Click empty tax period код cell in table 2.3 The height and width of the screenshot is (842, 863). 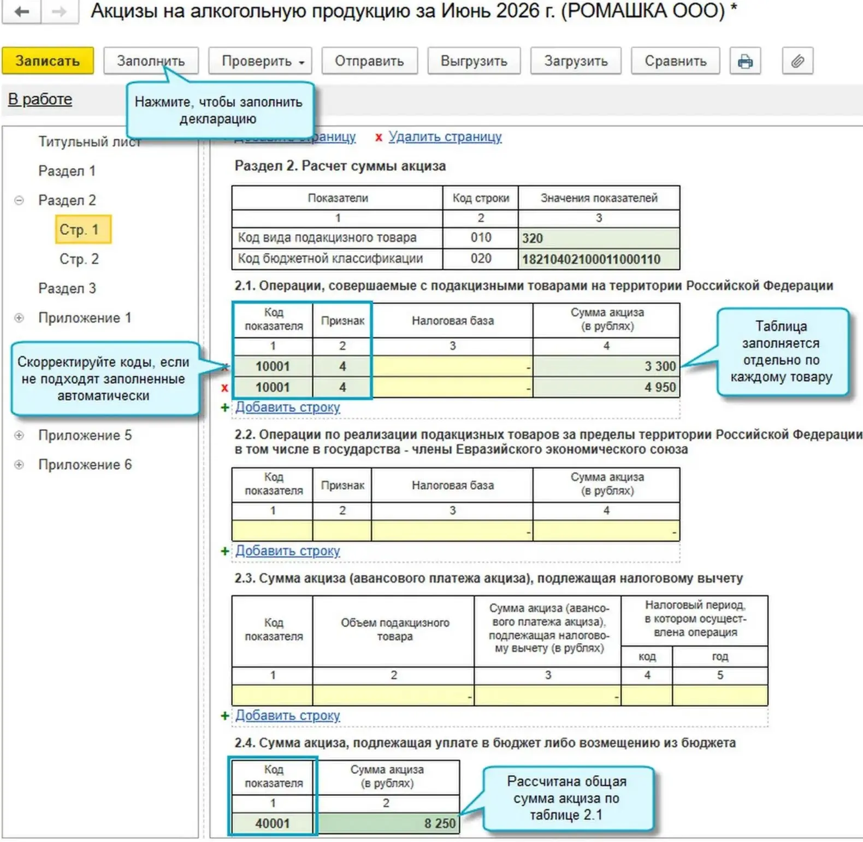647,695
